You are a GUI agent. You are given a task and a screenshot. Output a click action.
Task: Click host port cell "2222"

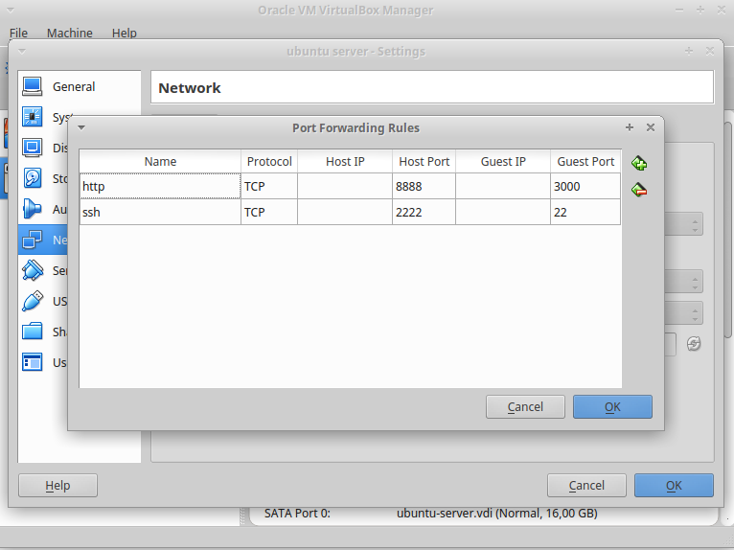pos(424,212)
